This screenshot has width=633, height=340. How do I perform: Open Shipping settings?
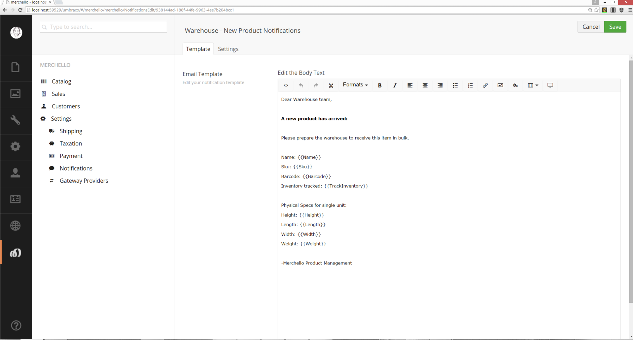(71, 131)
